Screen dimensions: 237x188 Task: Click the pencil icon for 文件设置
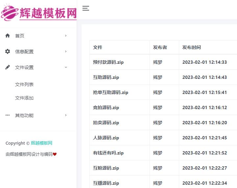click(x=8, y=67)
